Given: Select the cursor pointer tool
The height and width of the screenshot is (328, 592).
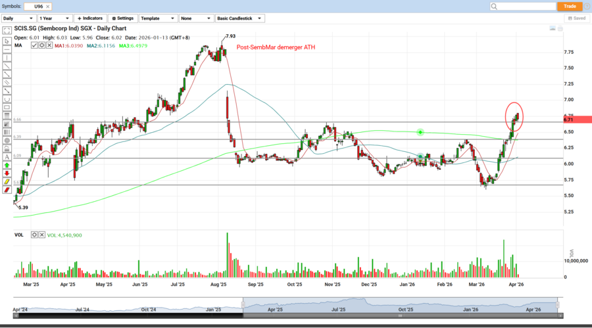Looking at the screenshot, I should [7, 39].
